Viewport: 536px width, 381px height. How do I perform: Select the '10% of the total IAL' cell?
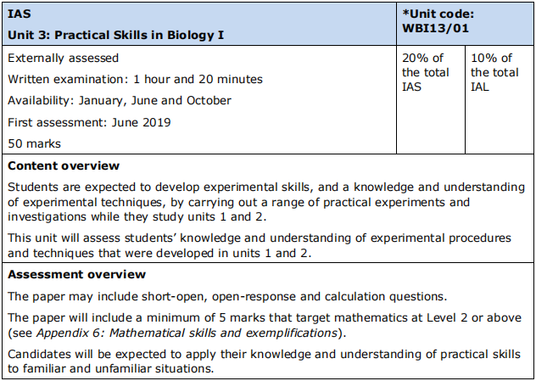[x=500, y=99]
